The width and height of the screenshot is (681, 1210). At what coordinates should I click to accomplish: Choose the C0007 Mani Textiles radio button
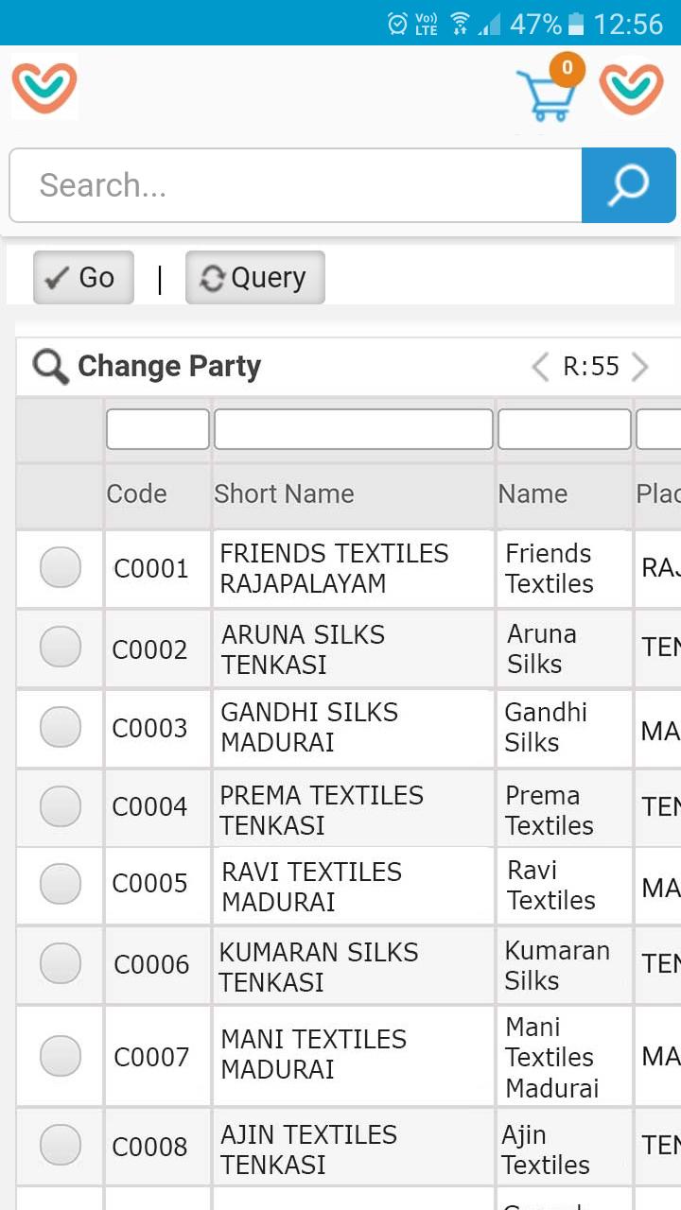pos(61,1055)
